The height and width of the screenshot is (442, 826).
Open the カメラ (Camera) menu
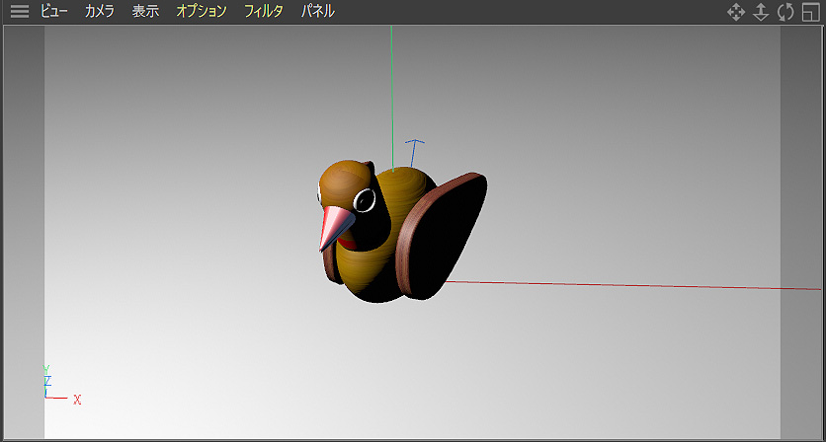[100, 12]
